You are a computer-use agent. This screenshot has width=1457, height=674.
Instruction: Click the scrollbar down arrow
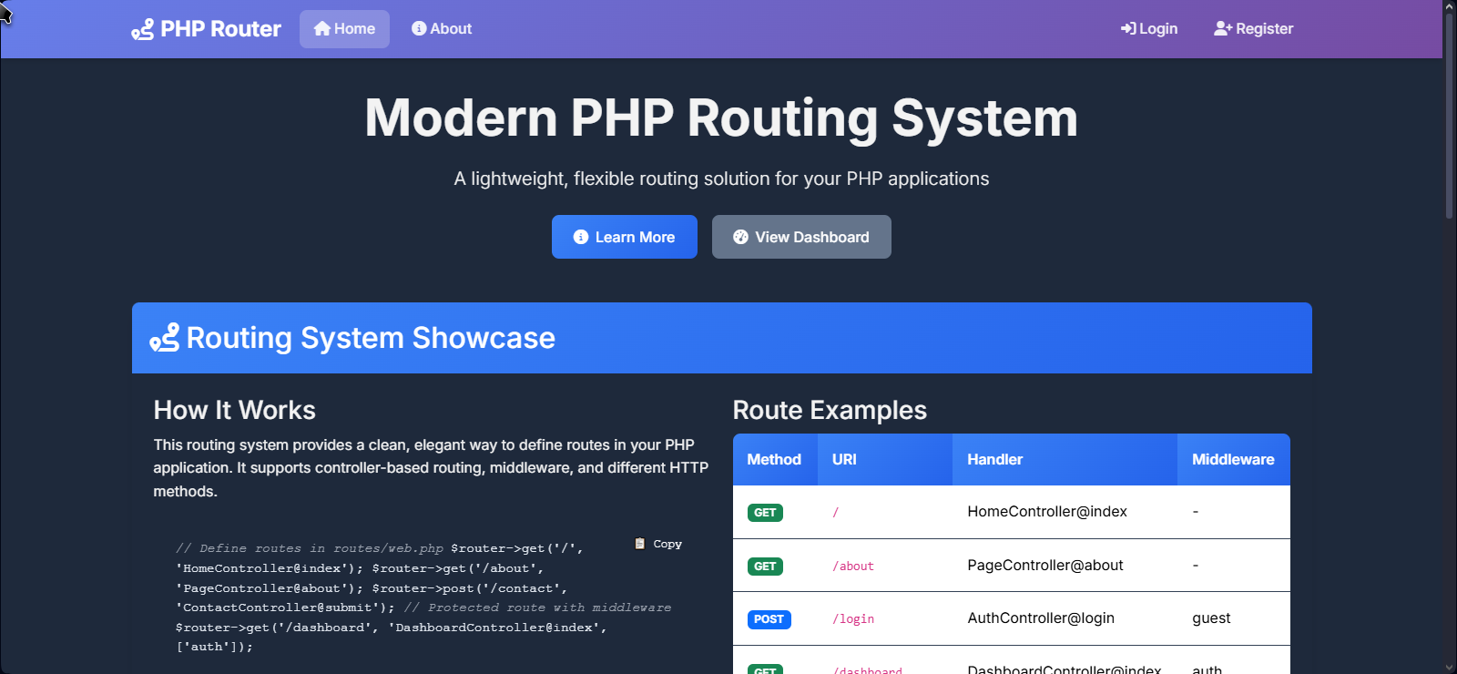[x=1450, y=668]
